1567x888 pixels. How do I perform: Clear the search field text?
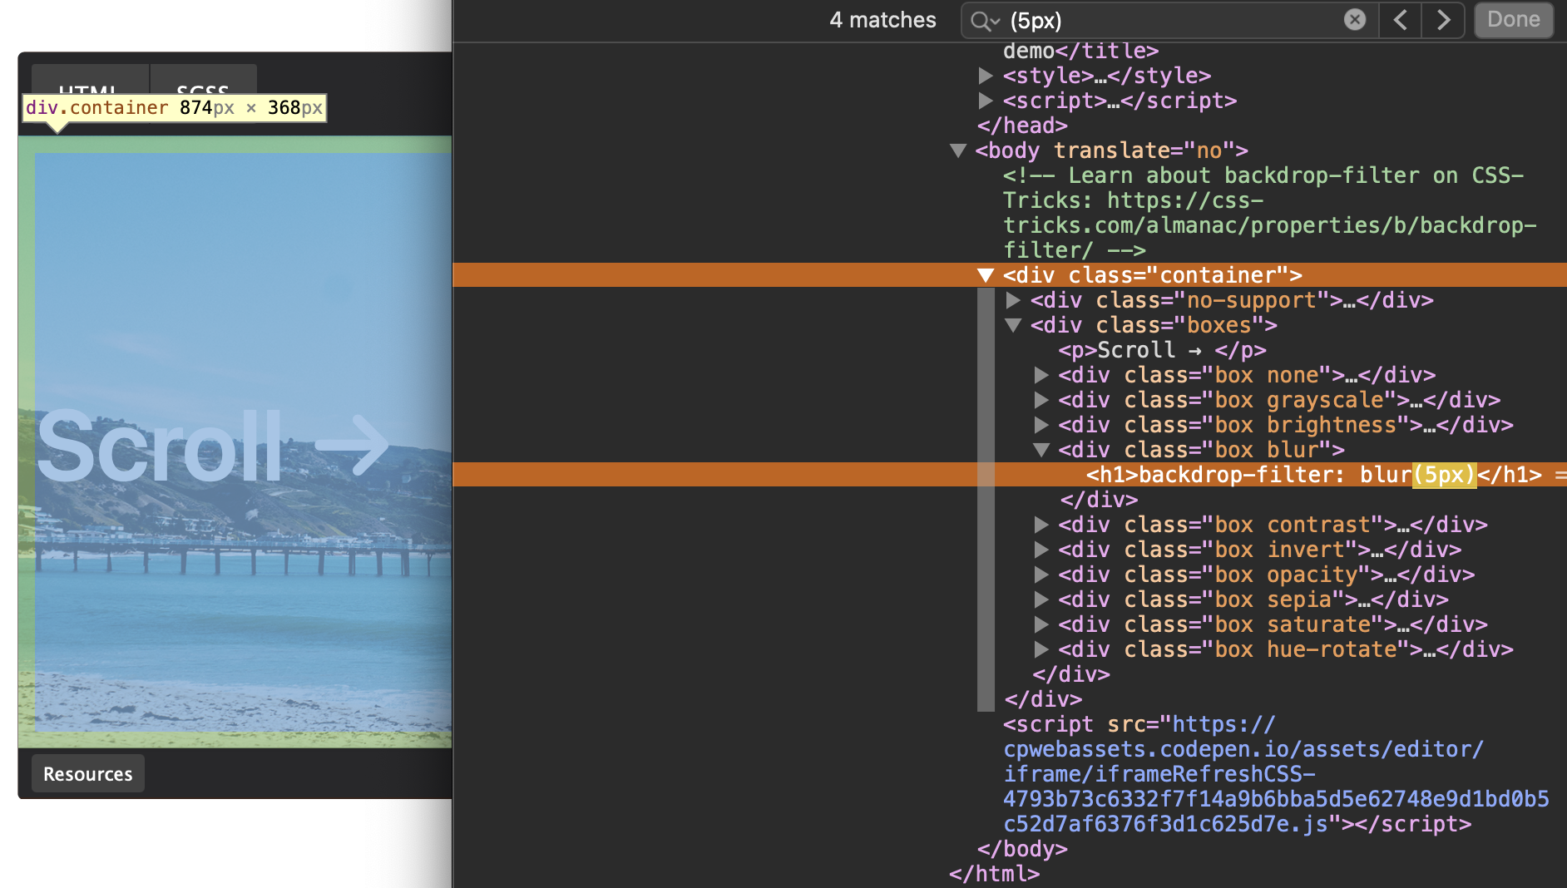click(x=1355, y=19)
